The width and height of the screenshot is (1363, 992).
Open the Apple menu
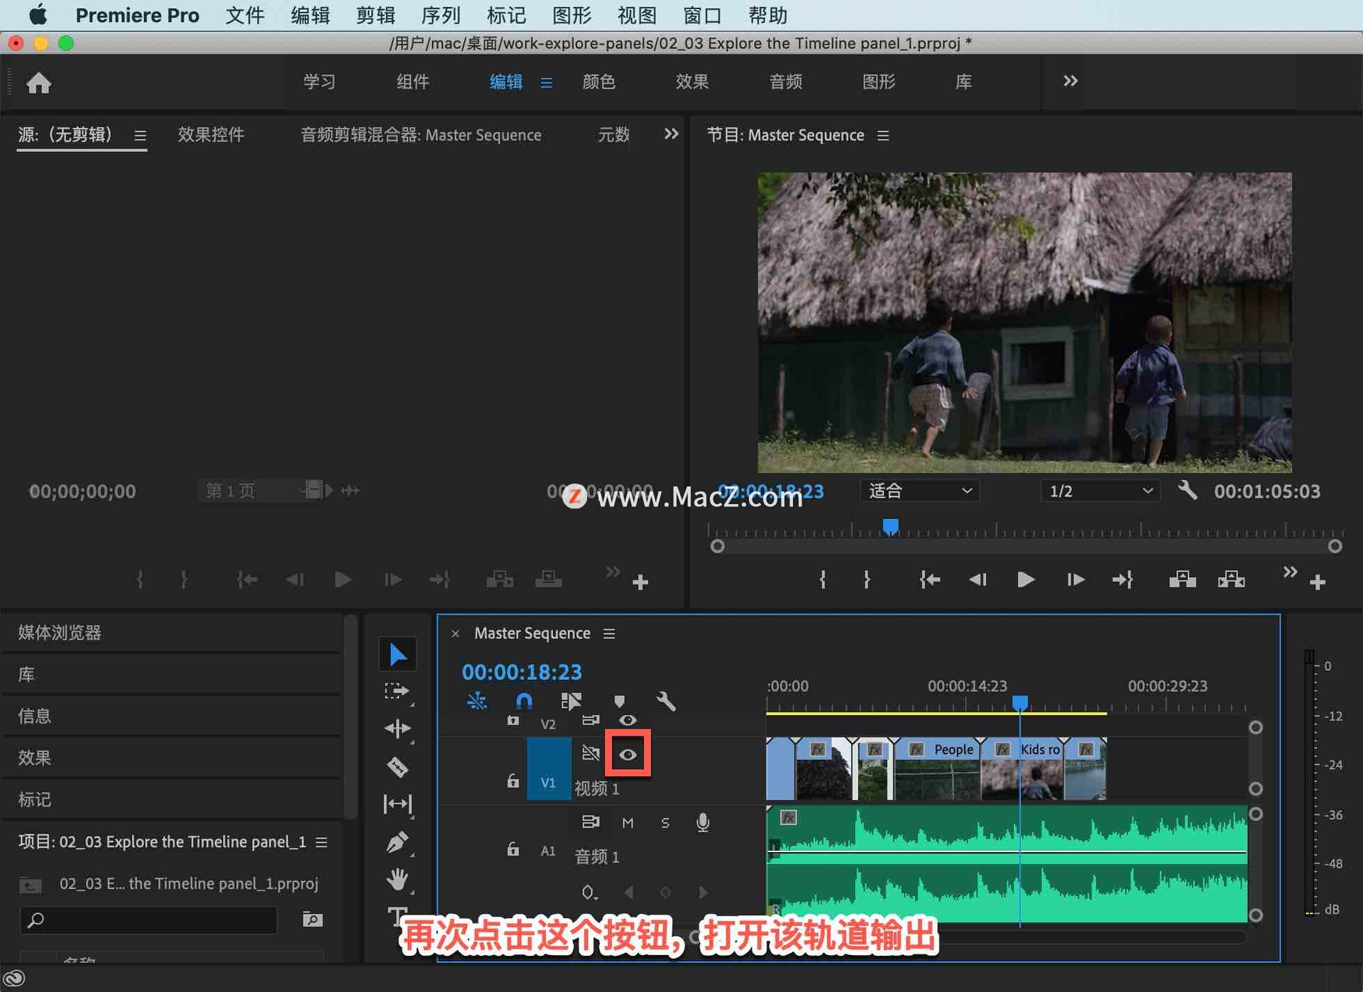(x=38, y=14)
